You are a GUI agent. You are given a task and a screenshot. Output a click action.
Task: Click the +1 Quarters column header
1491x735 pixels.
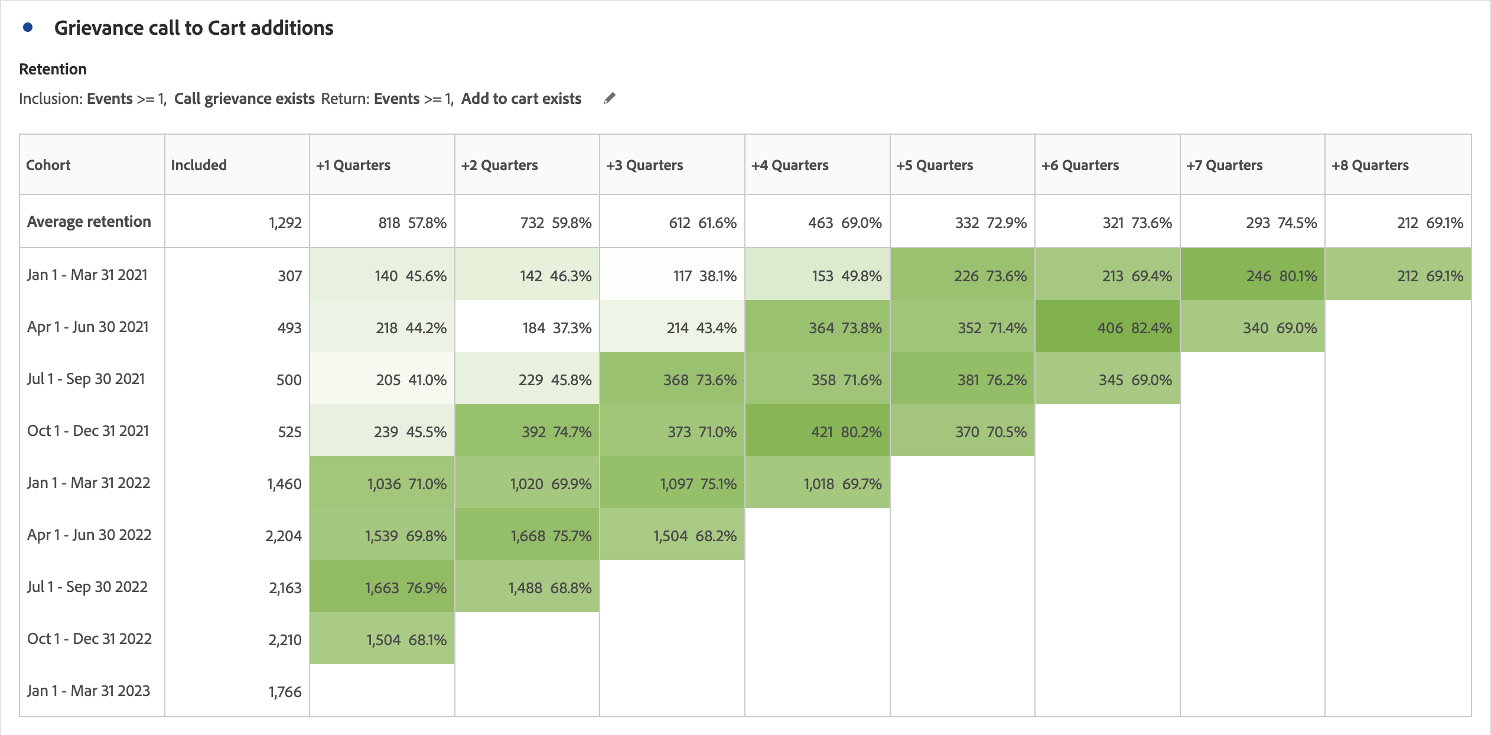353,165
